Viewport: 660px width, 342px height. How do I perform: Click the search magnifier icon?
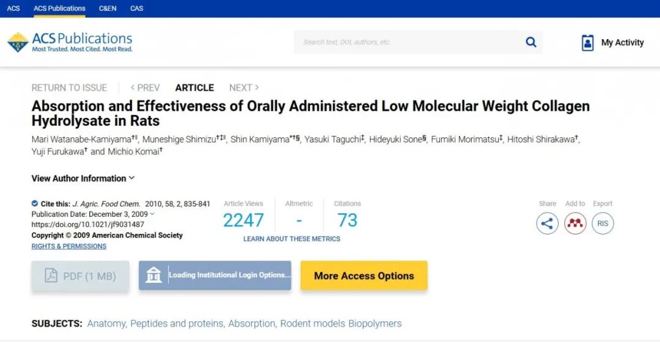pyautogui.click(x=531, y=42)
